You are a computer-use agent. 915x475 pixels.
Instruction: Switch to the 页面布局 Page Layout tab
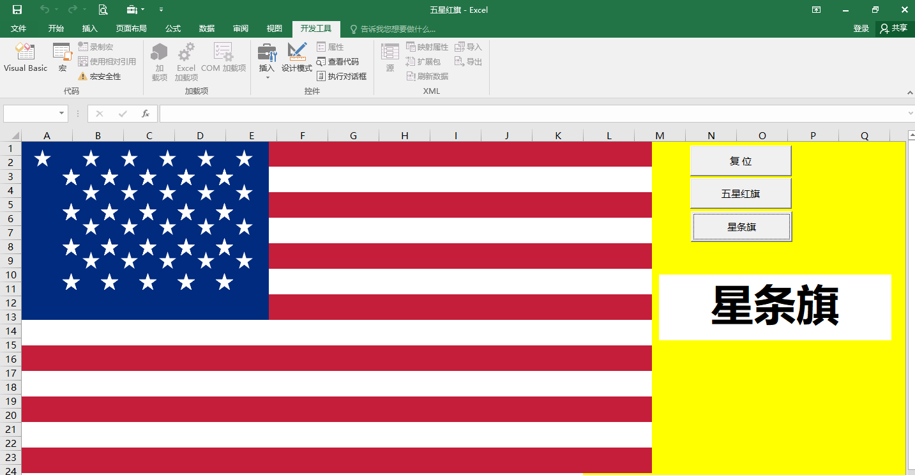coord(132,29)
